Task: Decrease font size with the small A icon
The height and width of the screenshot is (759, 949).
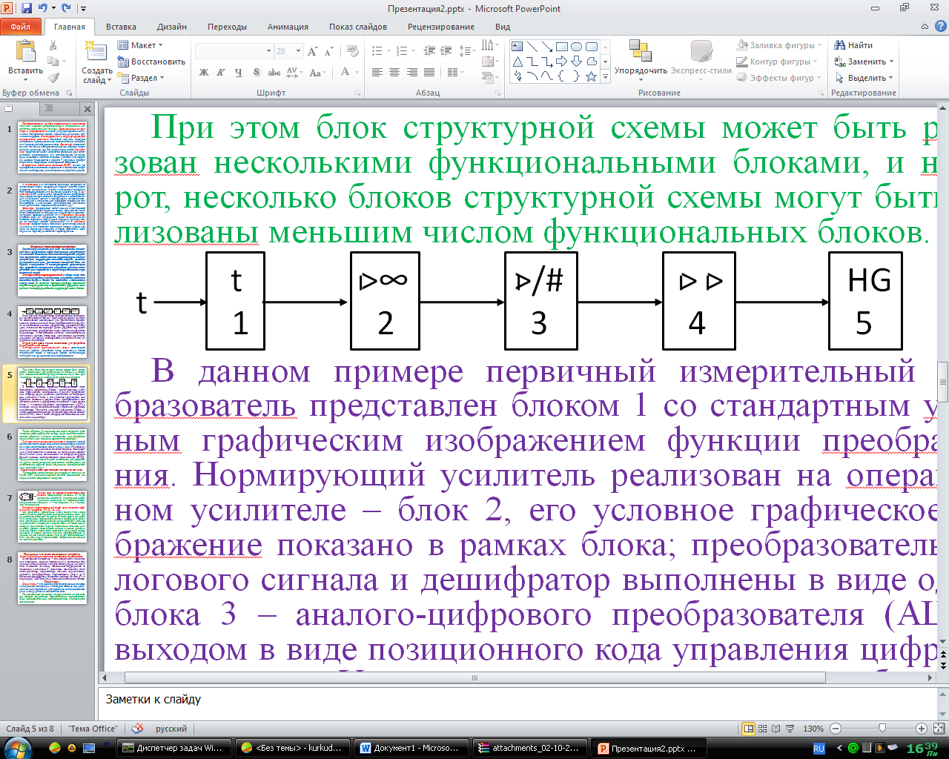Action: click(328, 51)
